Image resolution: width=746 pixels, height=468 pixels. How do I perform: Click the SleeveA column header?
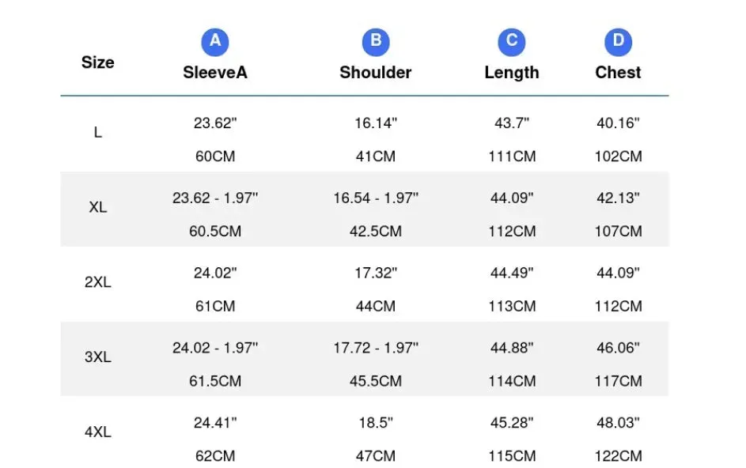point(215,72)
